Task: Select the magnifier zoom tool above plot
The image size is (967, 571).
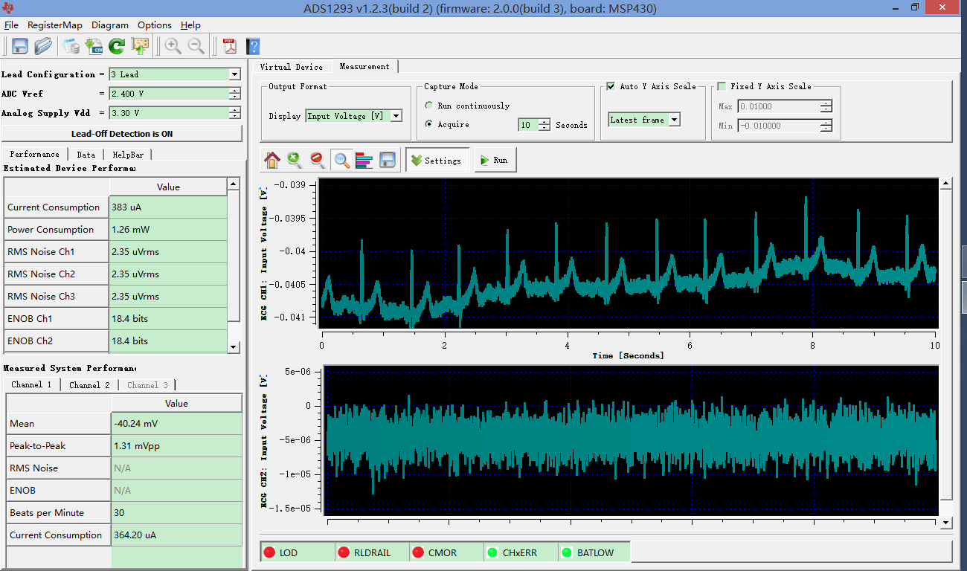Action: pos(341,160)
